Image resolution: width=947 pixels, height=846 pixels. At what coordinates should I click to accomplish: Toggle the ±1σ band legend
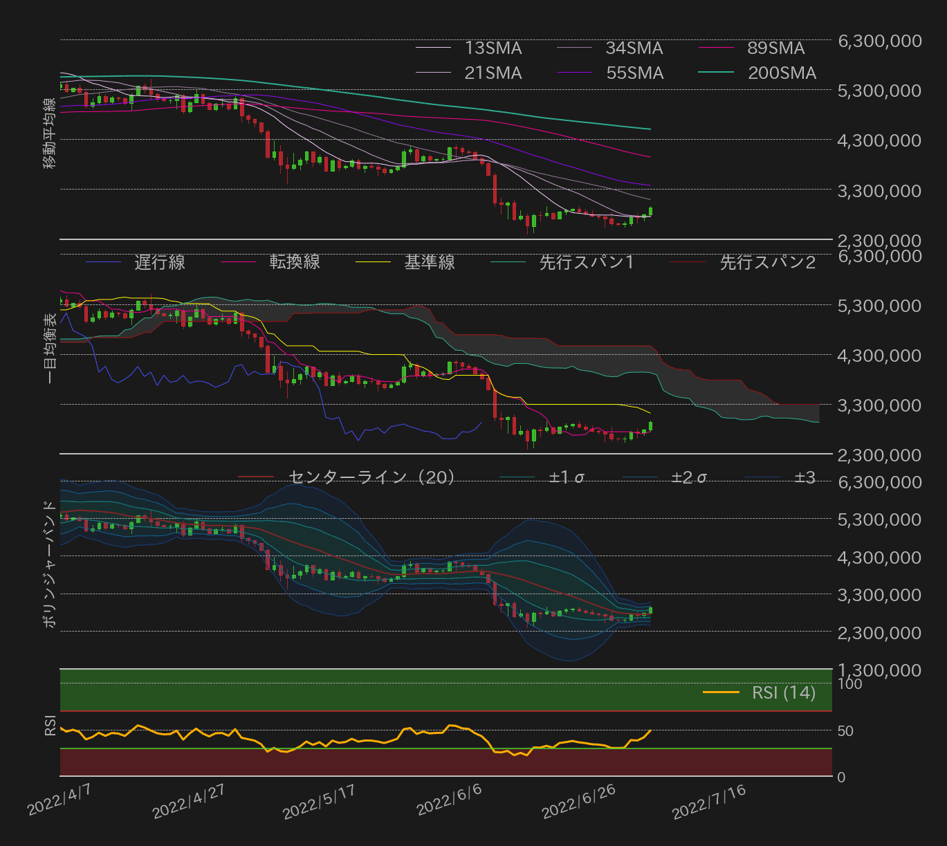click(x=567, y=477)
